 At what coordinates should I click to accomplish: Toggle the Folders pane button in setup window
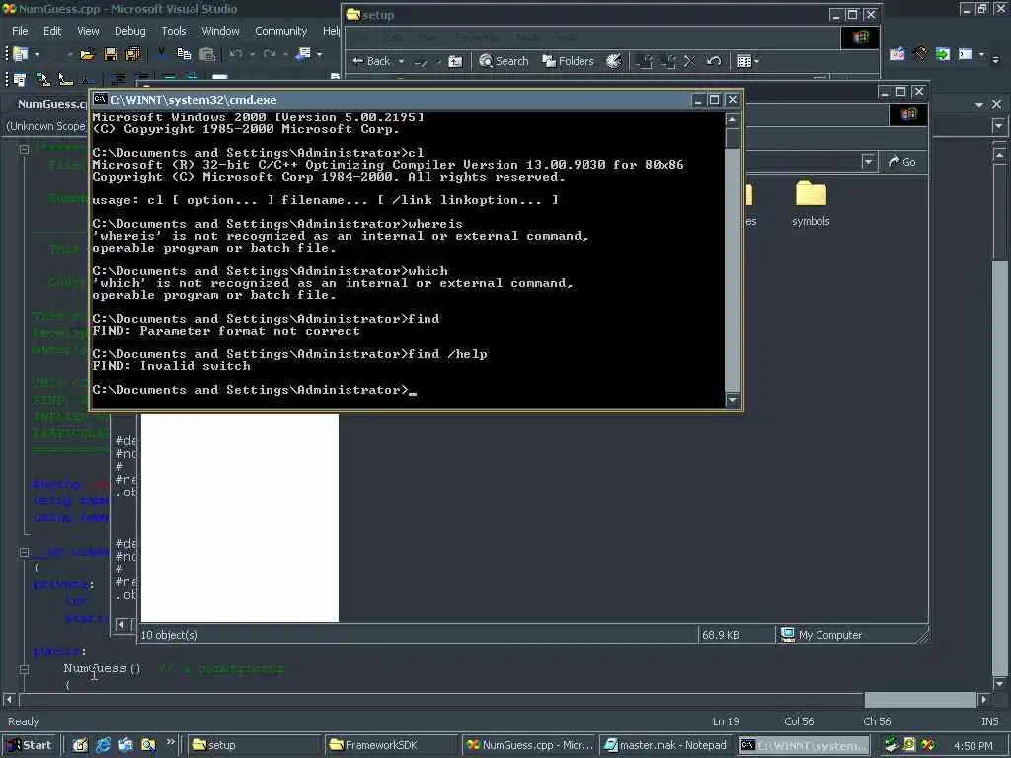coord(568,61)
